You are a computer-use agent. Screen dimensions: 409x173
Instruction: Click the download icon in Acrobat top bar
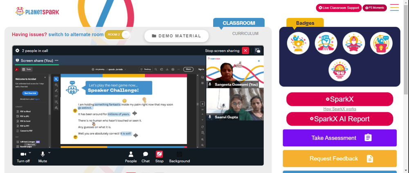167,70
